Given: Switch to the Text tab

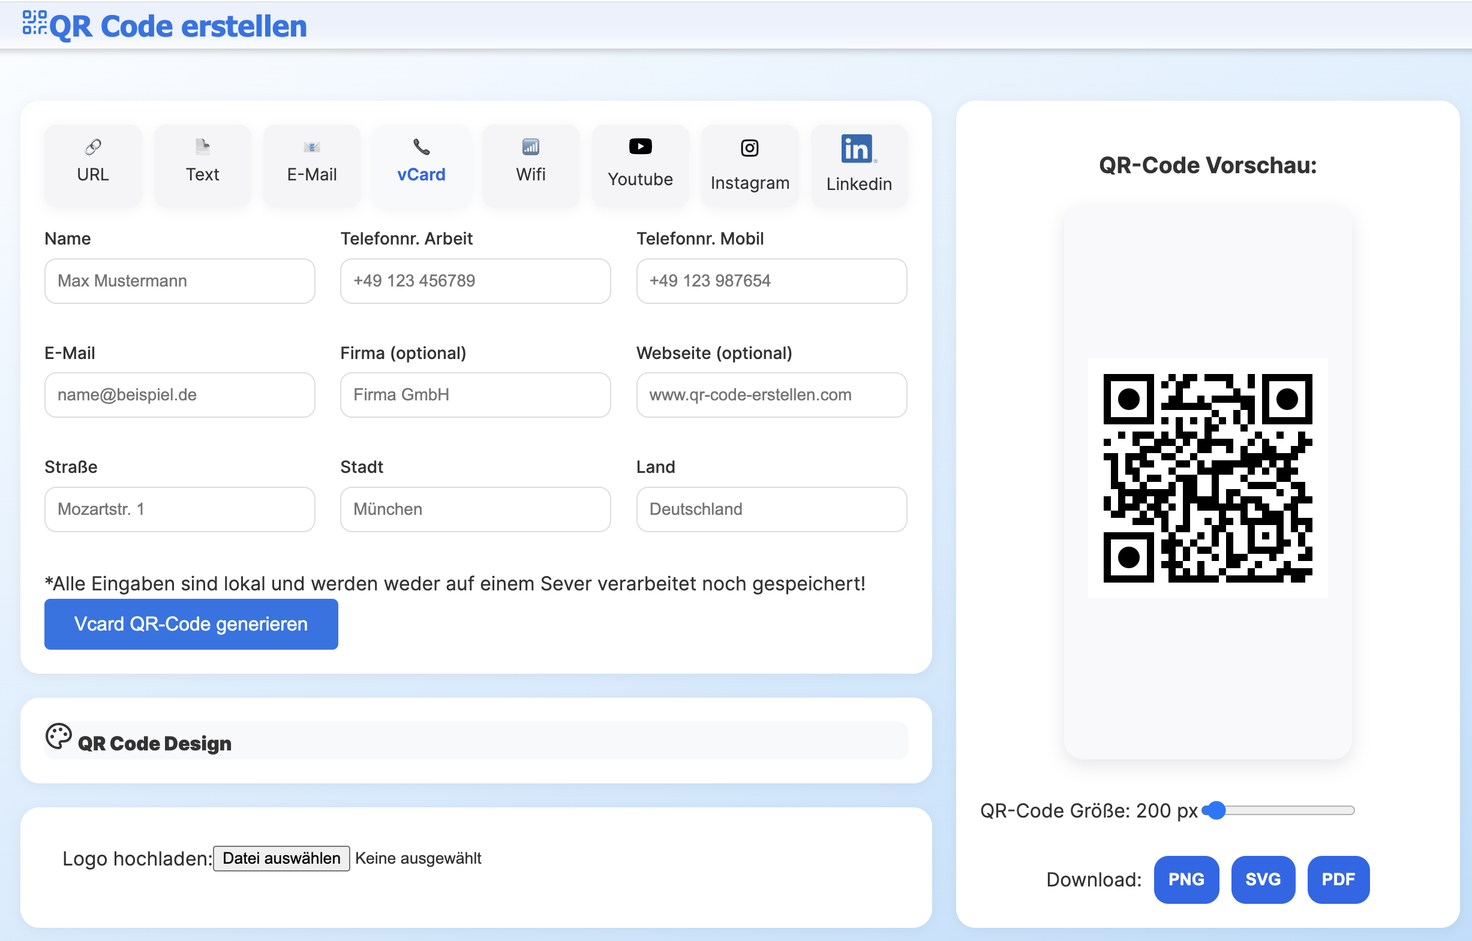Looking at the screenshot, I should [202, 165].
